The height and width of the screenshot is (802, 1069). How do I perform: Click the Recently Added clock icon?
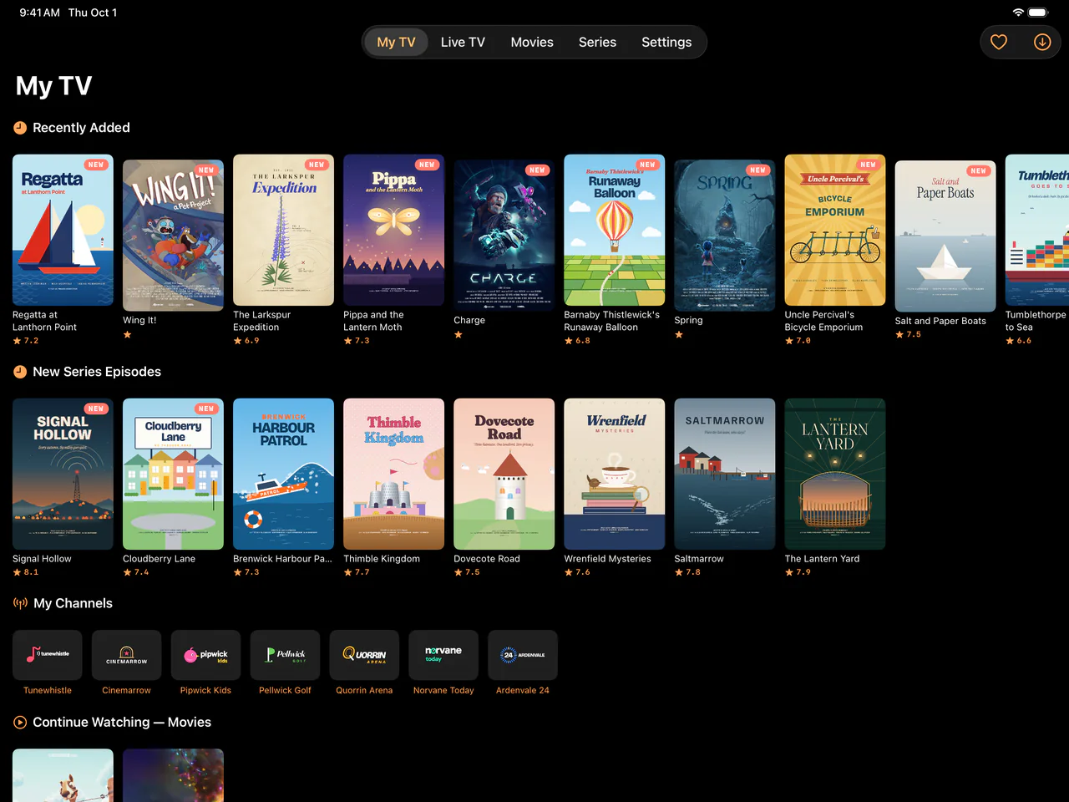[x=20, y=128]
